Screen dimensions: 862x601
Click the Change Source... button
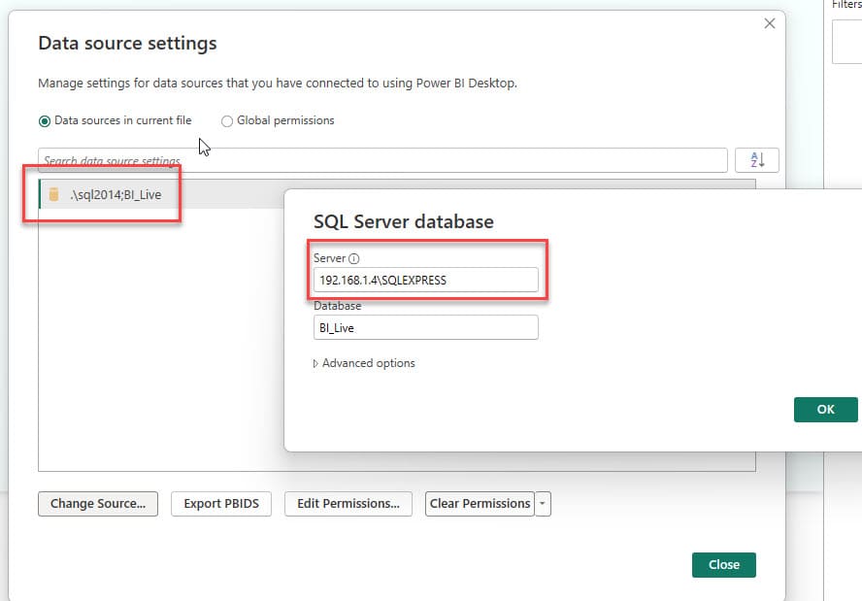(98, 504)
